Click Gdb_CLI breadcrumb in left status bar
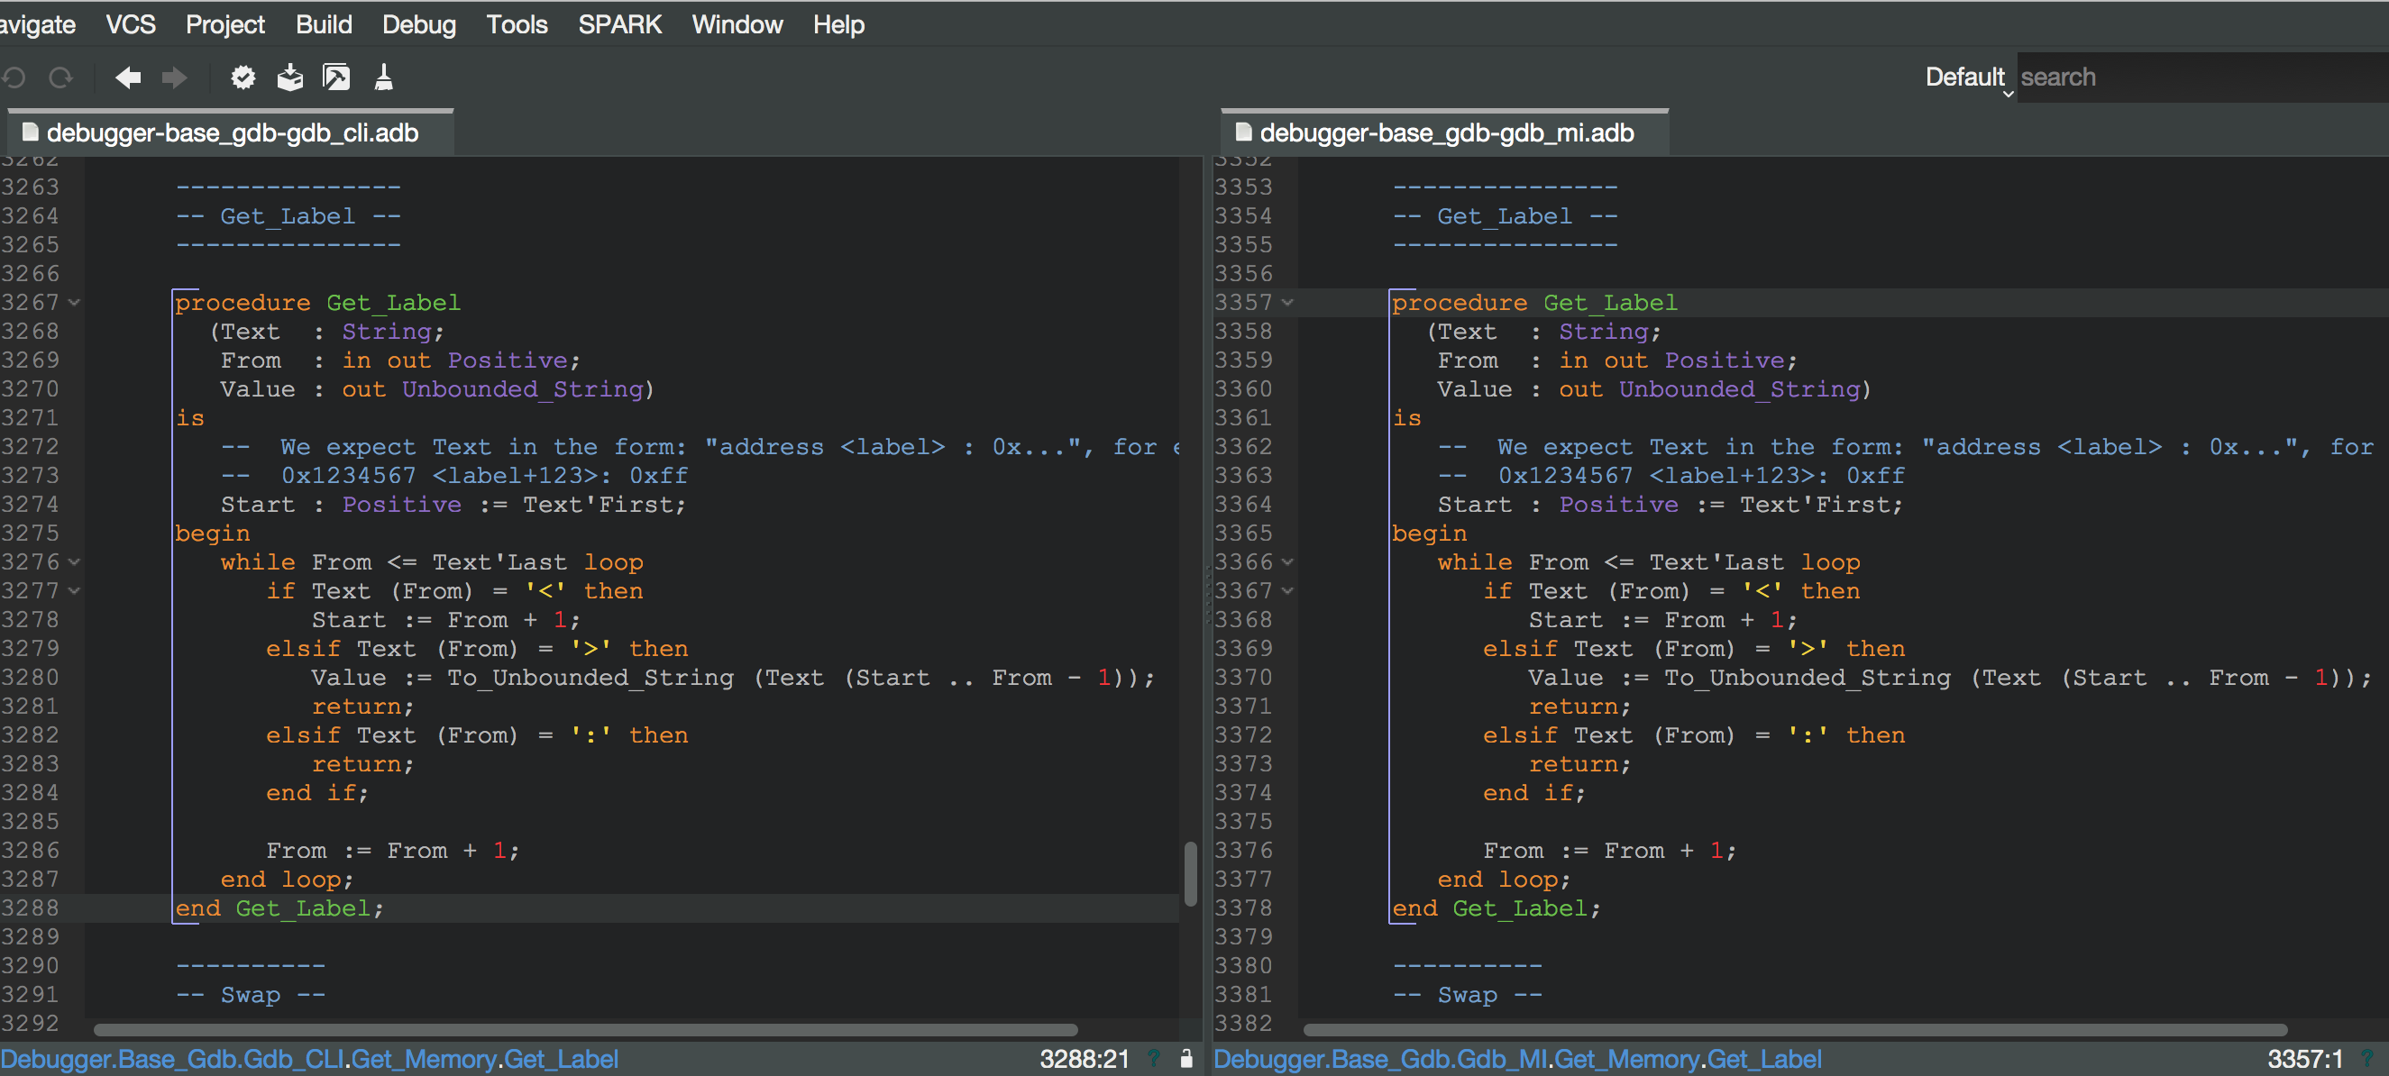The width and height of the screenshot is (2389, 1076). click(294, 1058)
